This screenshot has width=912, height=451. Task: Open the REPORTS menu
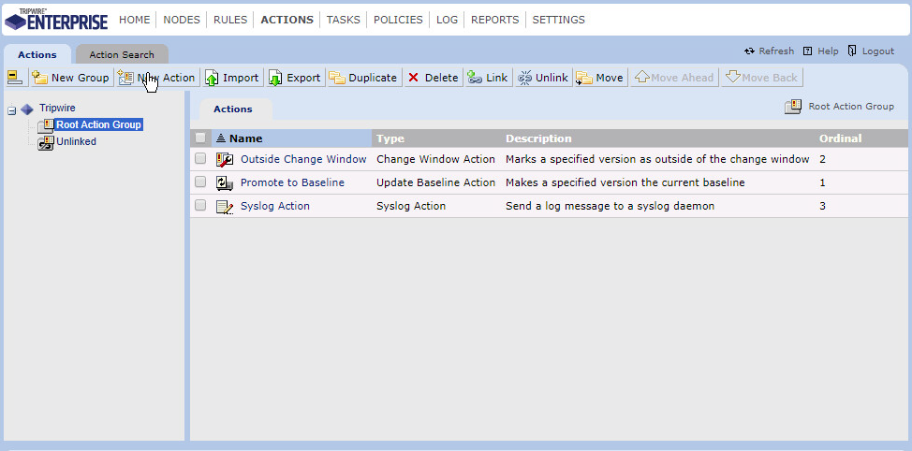tap(495, 20)
